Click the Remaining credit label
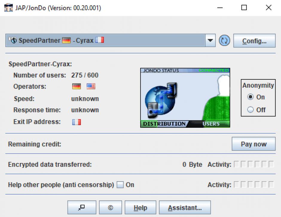281x217 pixels. [35, 144]
